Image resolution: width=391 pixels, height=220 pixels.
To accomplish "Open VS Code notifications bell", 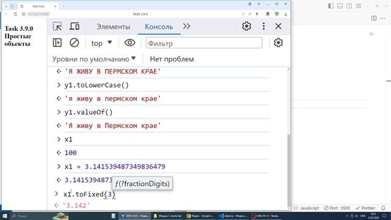I will click(383, 208).
